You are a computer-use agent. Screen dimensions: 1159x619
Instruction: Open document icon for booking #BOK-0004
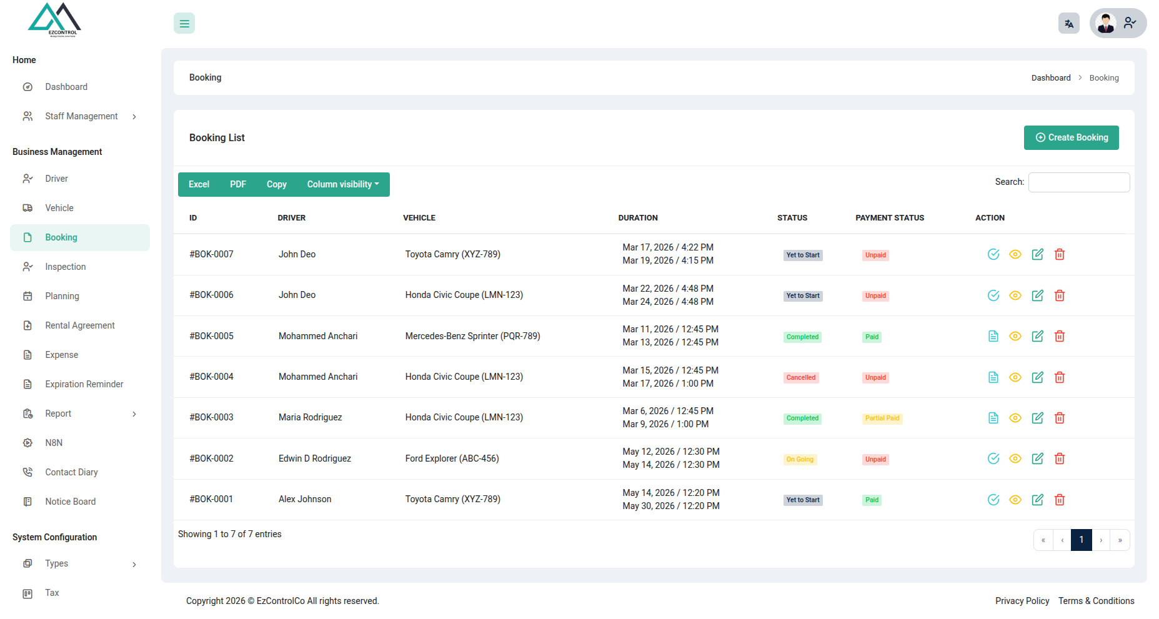(993, 377)
